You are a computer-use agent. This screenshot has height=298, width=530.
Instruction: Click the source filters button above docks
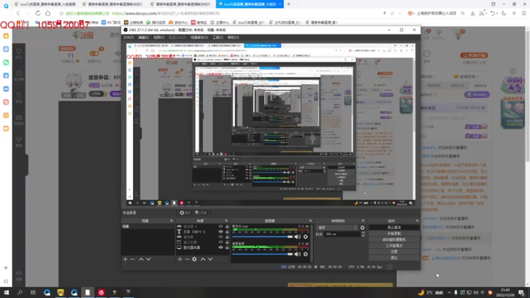[x=201, y=213]
